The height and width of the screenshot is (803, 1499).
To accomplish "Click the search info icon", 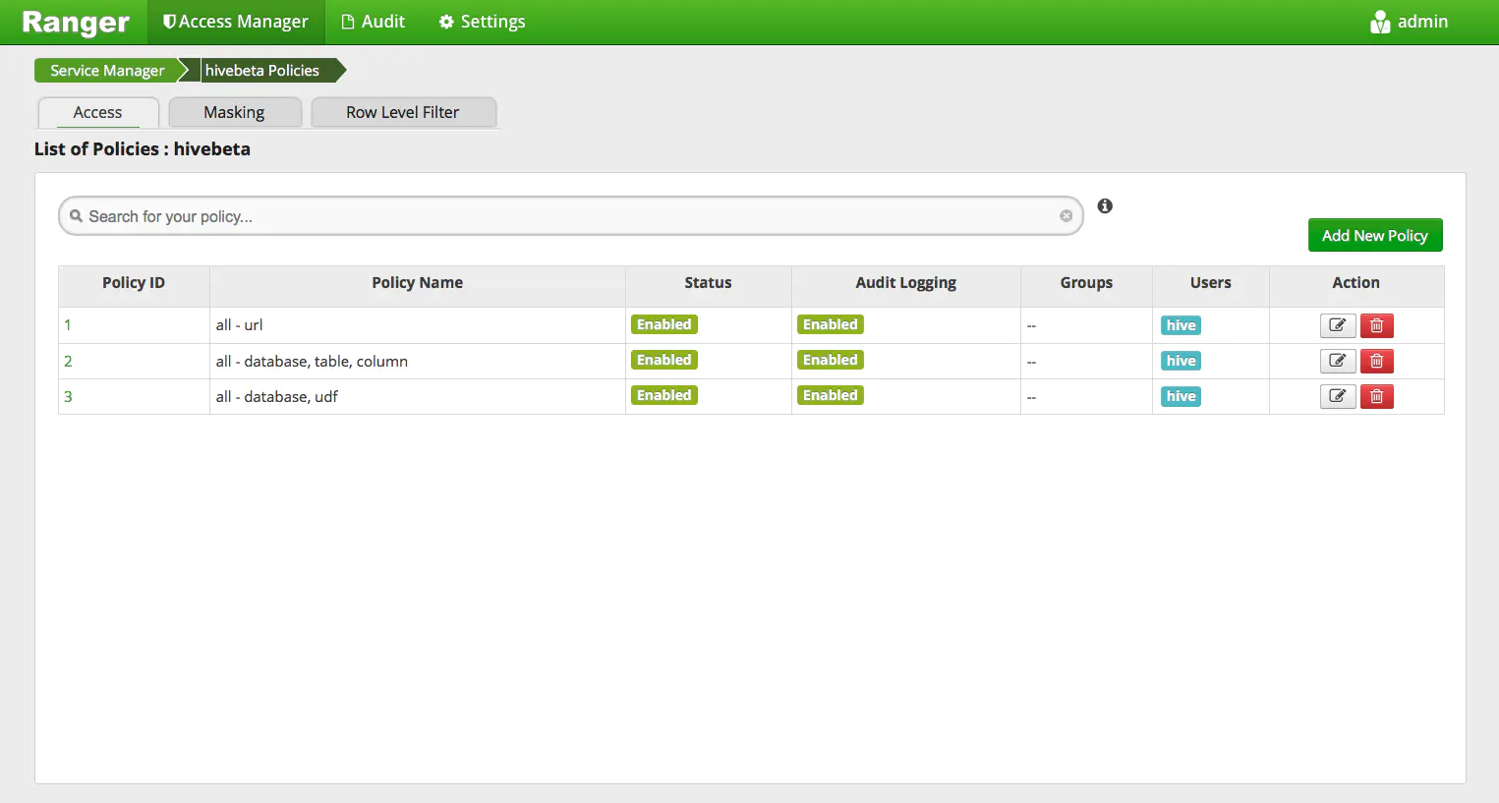I will click(x=1105, y=205).
